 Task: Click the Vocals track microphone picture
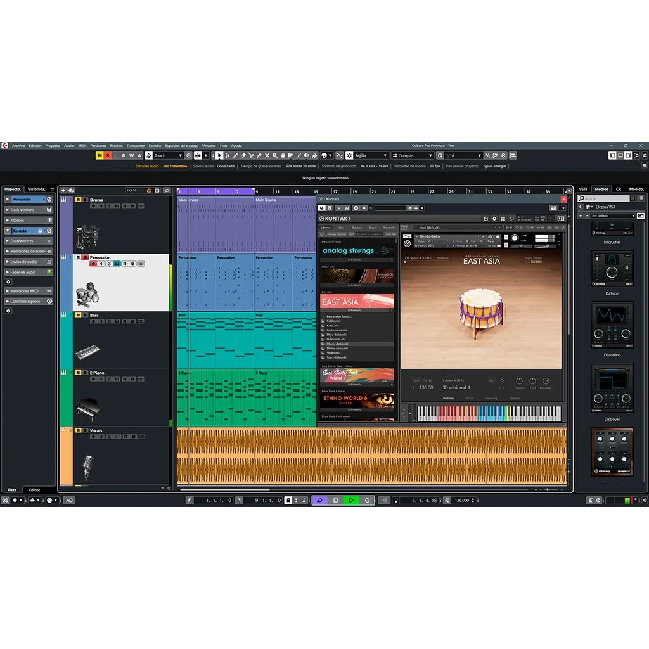87,467
